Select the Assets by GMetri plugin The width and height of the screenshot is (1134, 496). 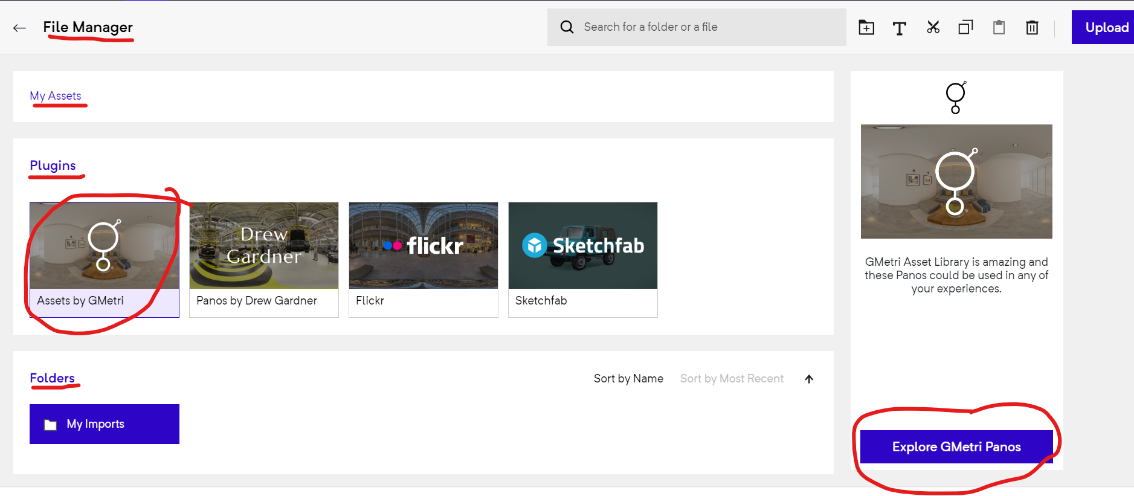click(x=105, y=259)
